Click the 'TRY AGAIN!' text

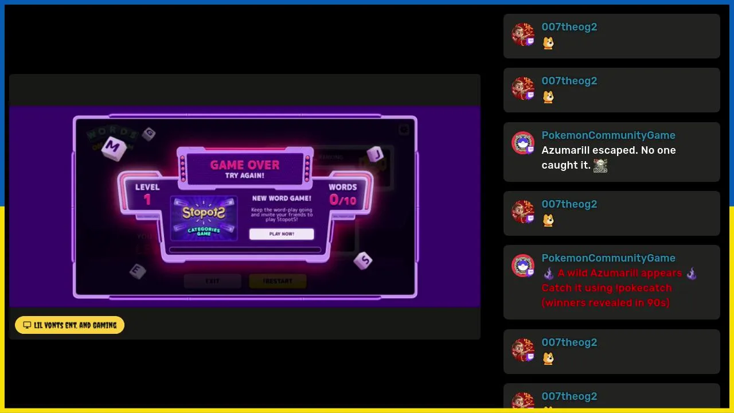click(x=245, y=176)
